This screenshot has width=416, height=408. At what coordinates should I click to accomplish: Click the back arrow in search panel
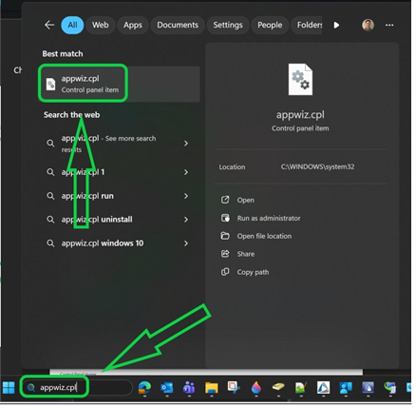[49, 25]
